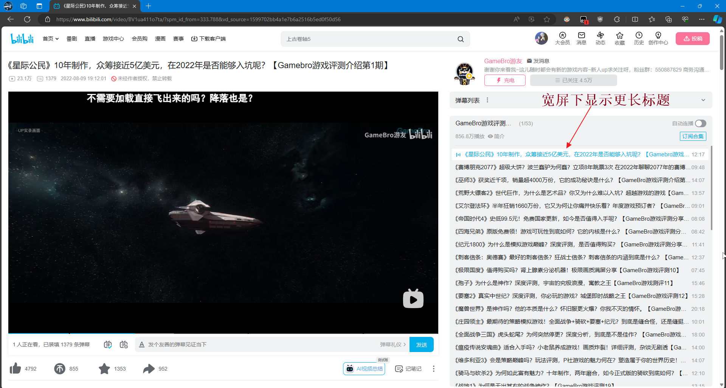726x388 pixels.
Task: Click the danmaku text style A icon
Action: pos(142,344)
